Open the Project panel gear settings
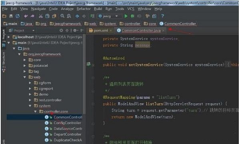The height and width of the screenshot is (144, 240). [75, 30]
